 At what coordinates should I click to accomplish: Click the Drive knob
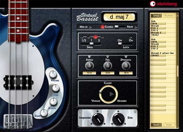point(118,119)
